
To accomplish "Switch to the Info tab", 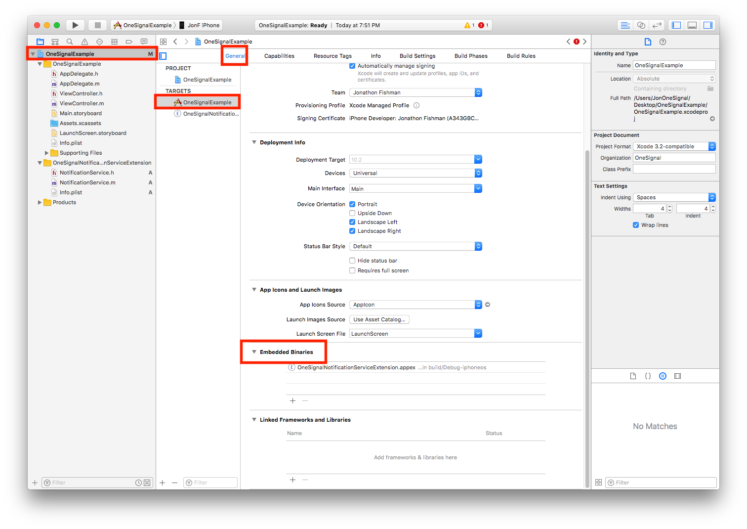I will (x=376, y=56).
